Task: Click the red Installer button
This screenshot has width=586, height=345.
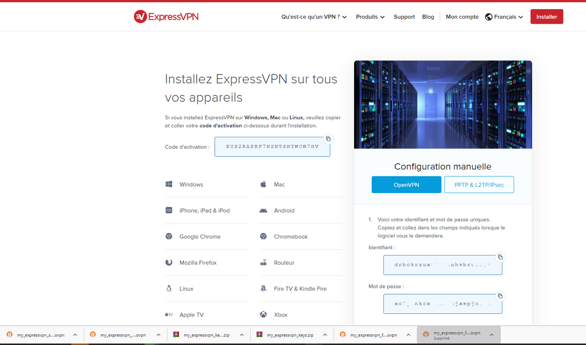Action: (x=547, y=17)
